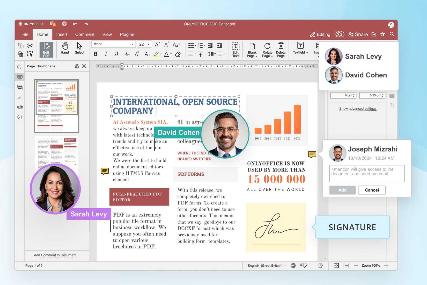This screenshot has height=285, width=427.
Task: Click Cancel in the comment box
Action: click(372, 190)
